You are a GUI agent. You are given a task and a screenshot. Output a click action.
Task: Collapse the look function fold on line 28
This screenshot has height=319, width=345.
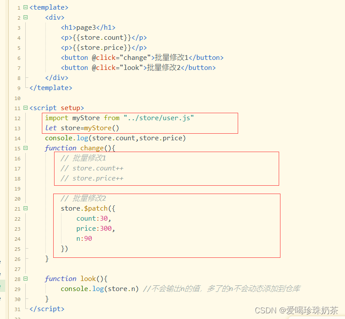[x=26, y=279]
